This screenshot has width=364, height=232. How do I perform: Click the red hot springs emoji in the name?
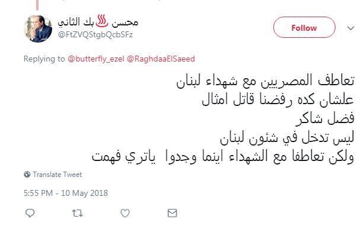pyautogui.click(x=102, y=21)
